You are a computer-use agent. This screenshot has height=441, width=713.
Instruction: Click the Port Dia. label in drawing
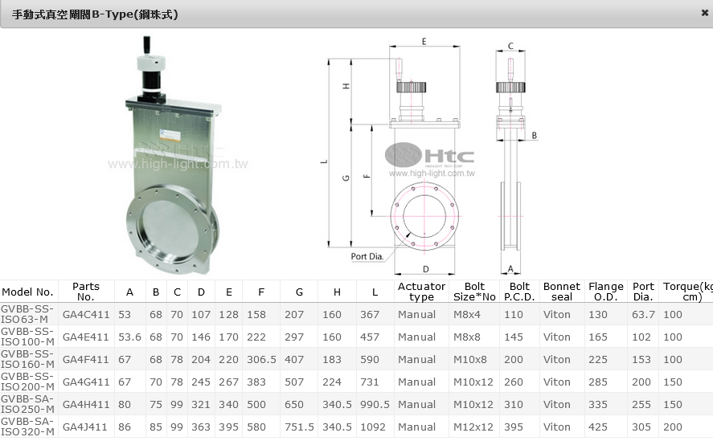370,257
